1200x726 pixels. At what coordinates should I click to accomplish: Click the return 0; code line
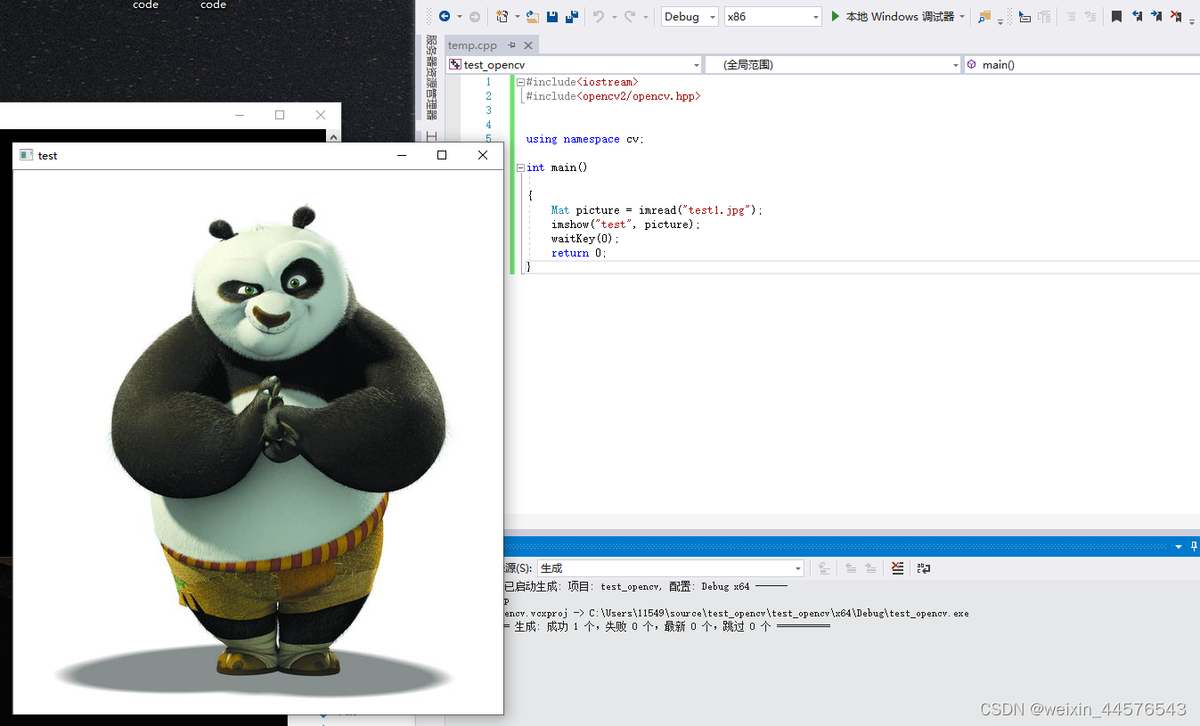[579, 253]
